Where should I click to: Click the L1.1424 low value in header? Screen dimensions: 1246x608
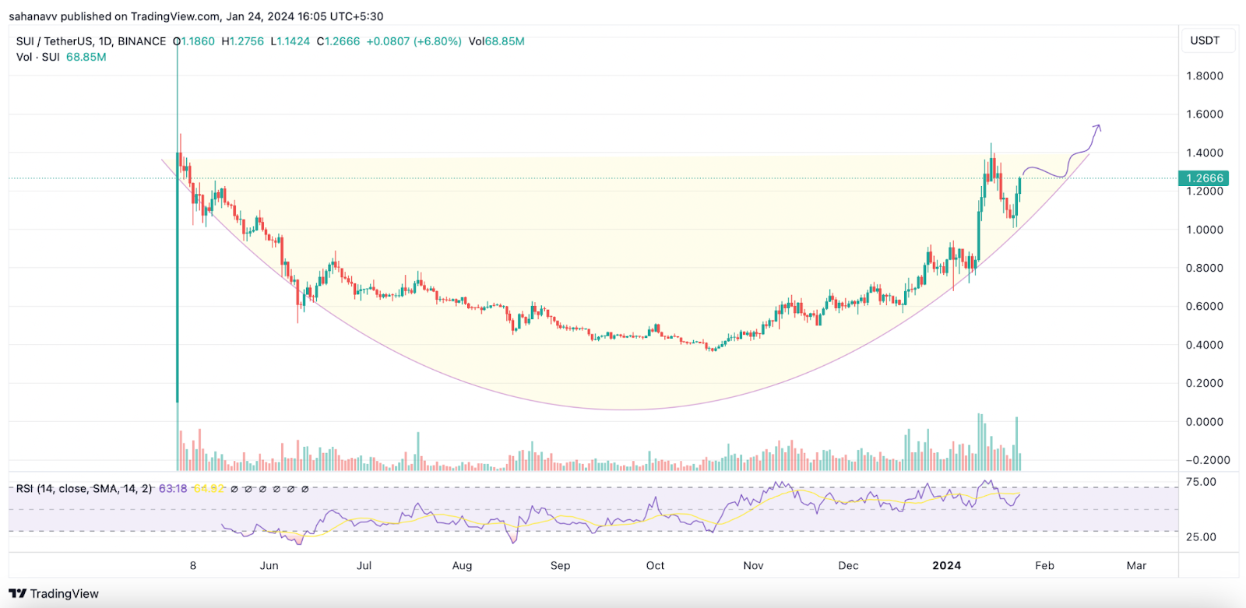click(290, 41)
